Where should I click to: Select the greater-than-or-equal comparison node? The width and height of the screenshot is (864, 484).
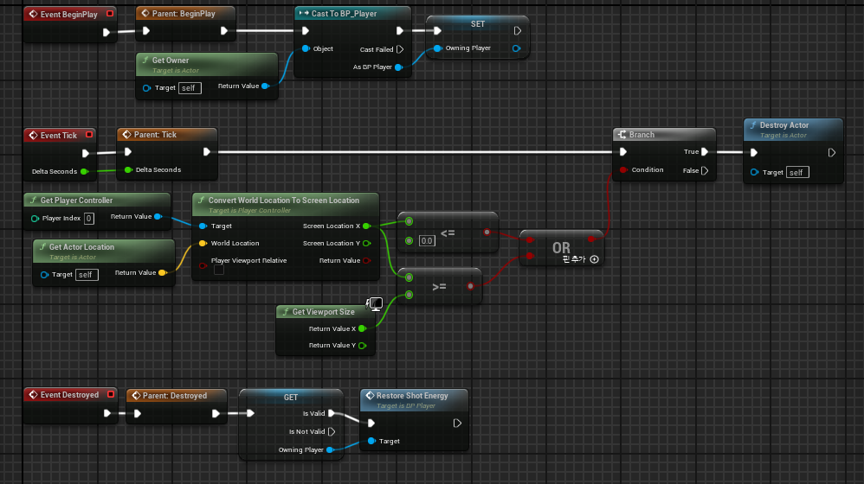click(x=439, y=287)
